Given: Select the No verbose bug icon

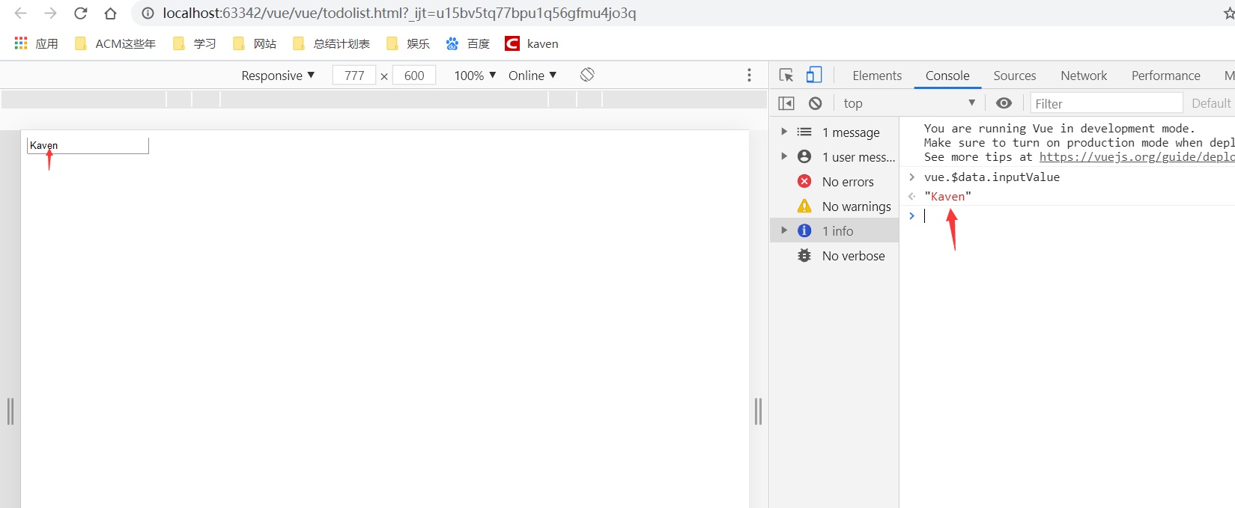Looking at the screenshot, I should click(804, 255).
